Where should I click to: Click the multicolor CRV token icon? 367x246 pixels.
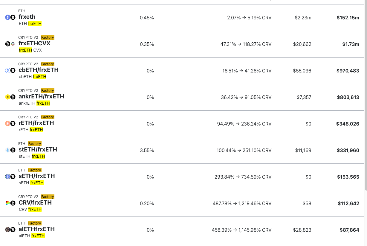pyautogui.click(x=8, y=203)
